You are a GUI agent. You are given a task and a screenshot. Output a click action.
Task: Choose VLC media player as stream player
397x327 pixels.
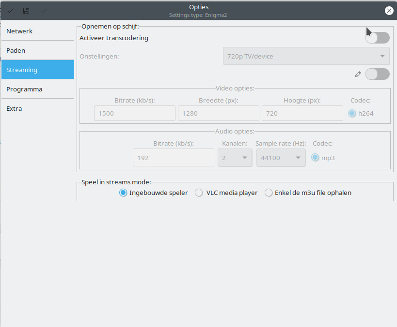pos(199,193)
